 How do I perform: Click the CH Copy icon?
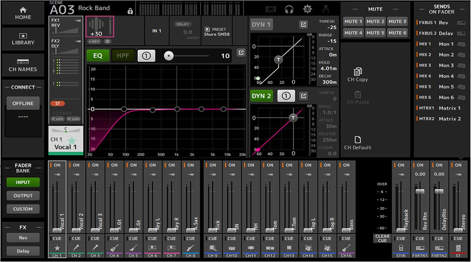[x=358, y=72]
